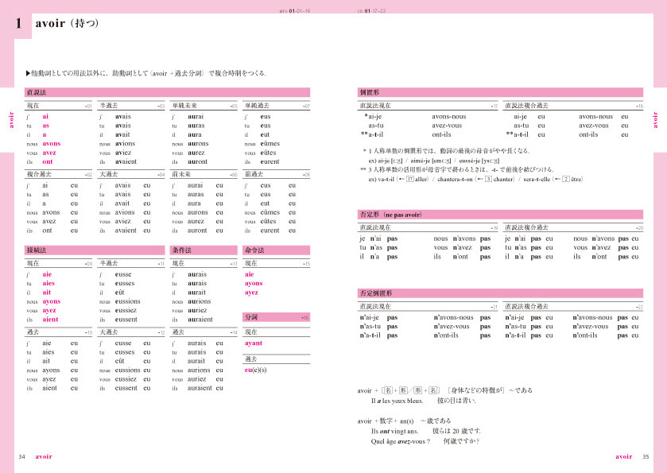The width and height of the screenshot is (667, 473).
Task: Click '*ai-je' in 倒置形 直説法現在
Action: pyautogui.click(x=373, y=117)
